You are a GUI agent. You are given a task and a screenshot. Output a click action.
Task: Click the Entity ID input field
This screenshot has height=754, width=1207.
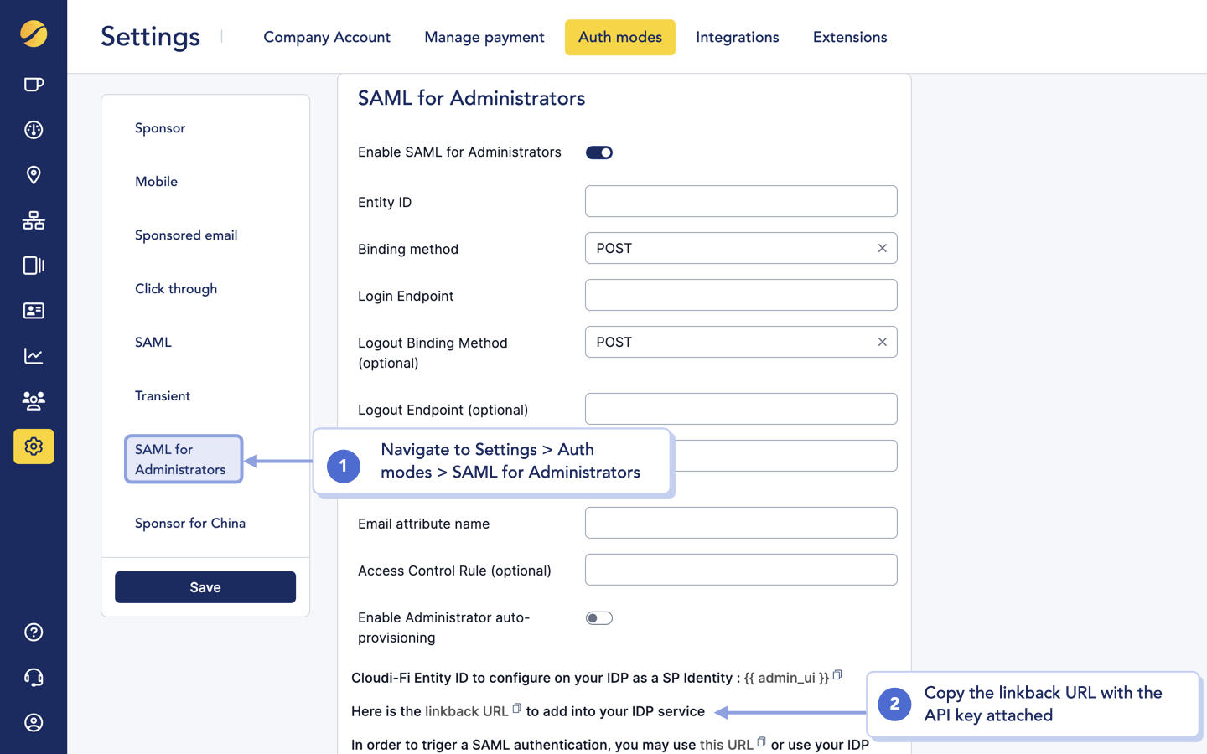coord(741,201)
